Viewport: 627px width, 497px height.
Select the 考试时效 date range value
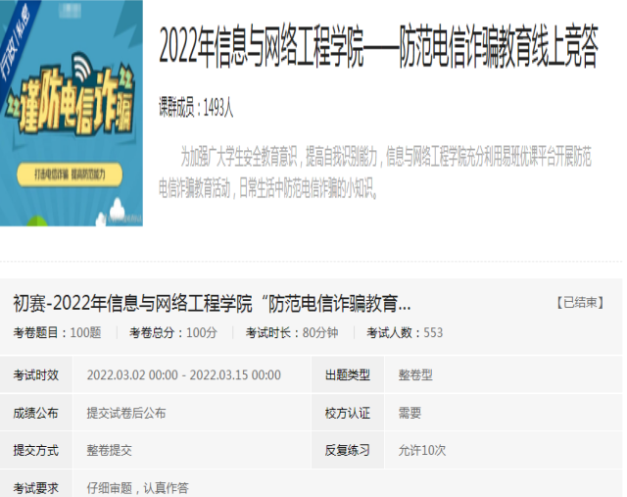pos(183,375)
